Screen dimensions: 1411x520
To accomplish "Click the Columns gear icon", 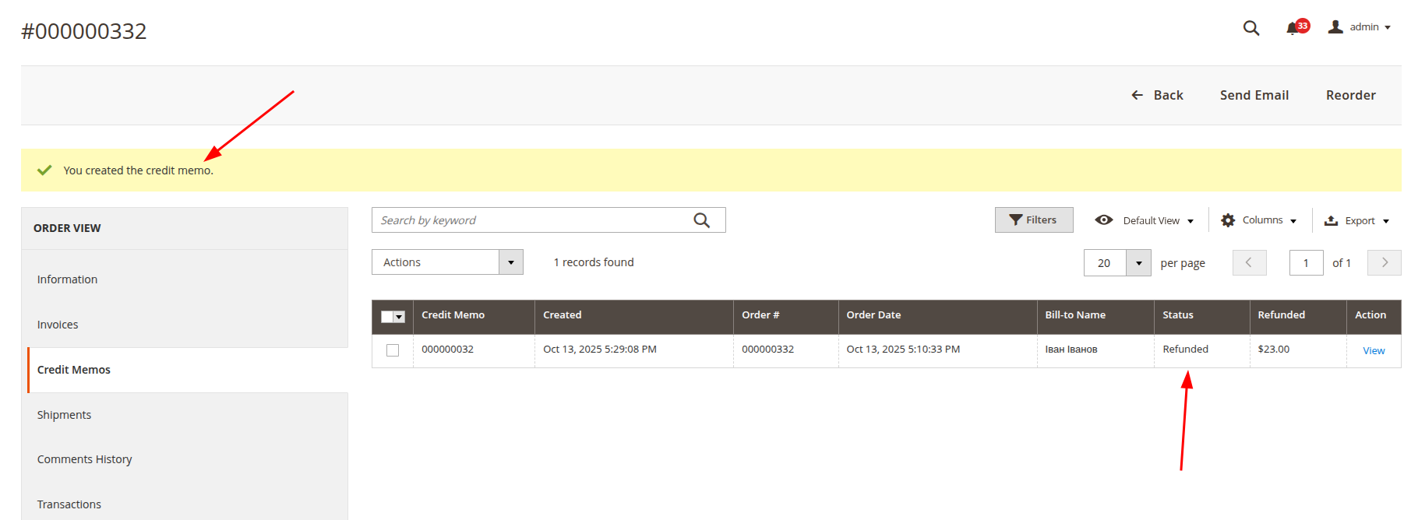I will tap(1228, 220).
